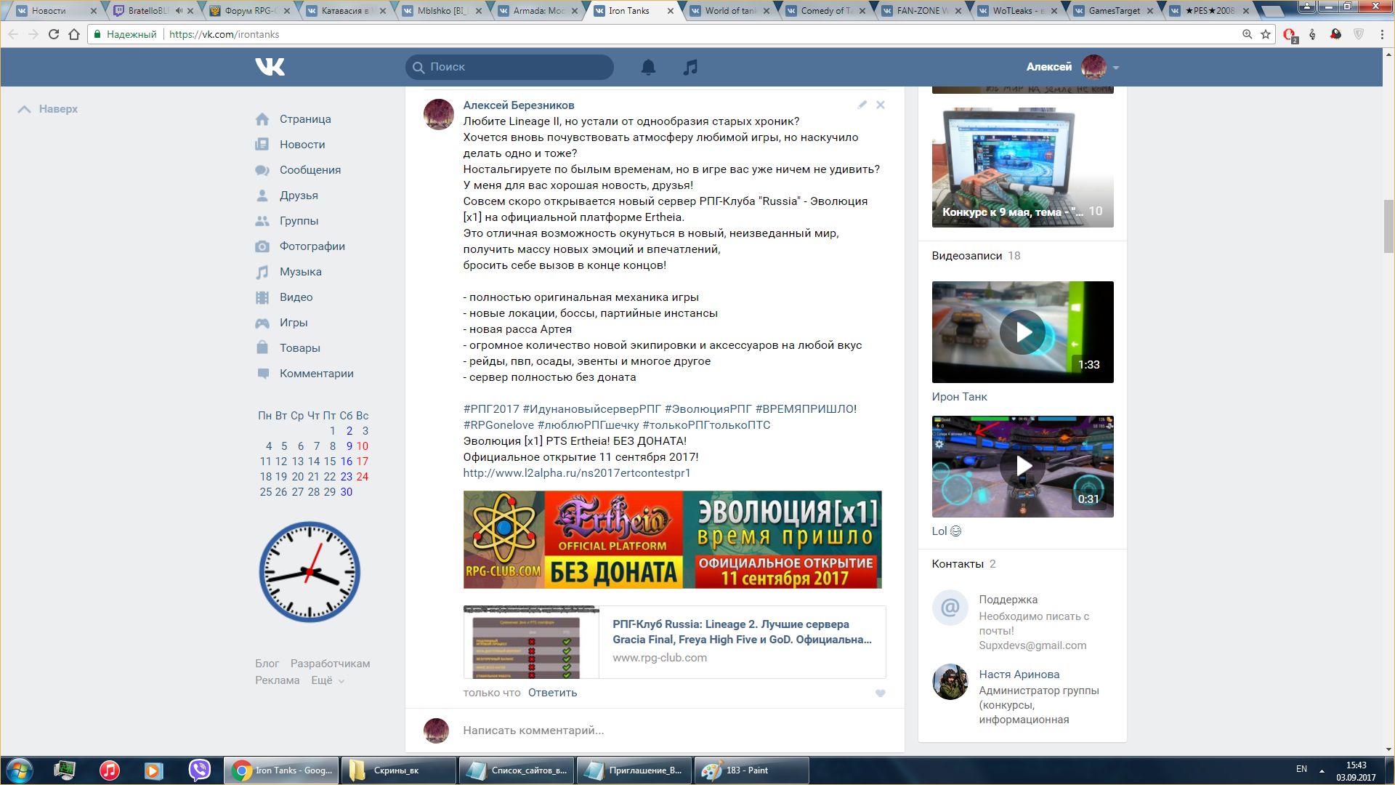Image resolution: width=1395 pixels, height=785 pixels.
Task: Go up with Наверх button
Action: pos(48,109)
